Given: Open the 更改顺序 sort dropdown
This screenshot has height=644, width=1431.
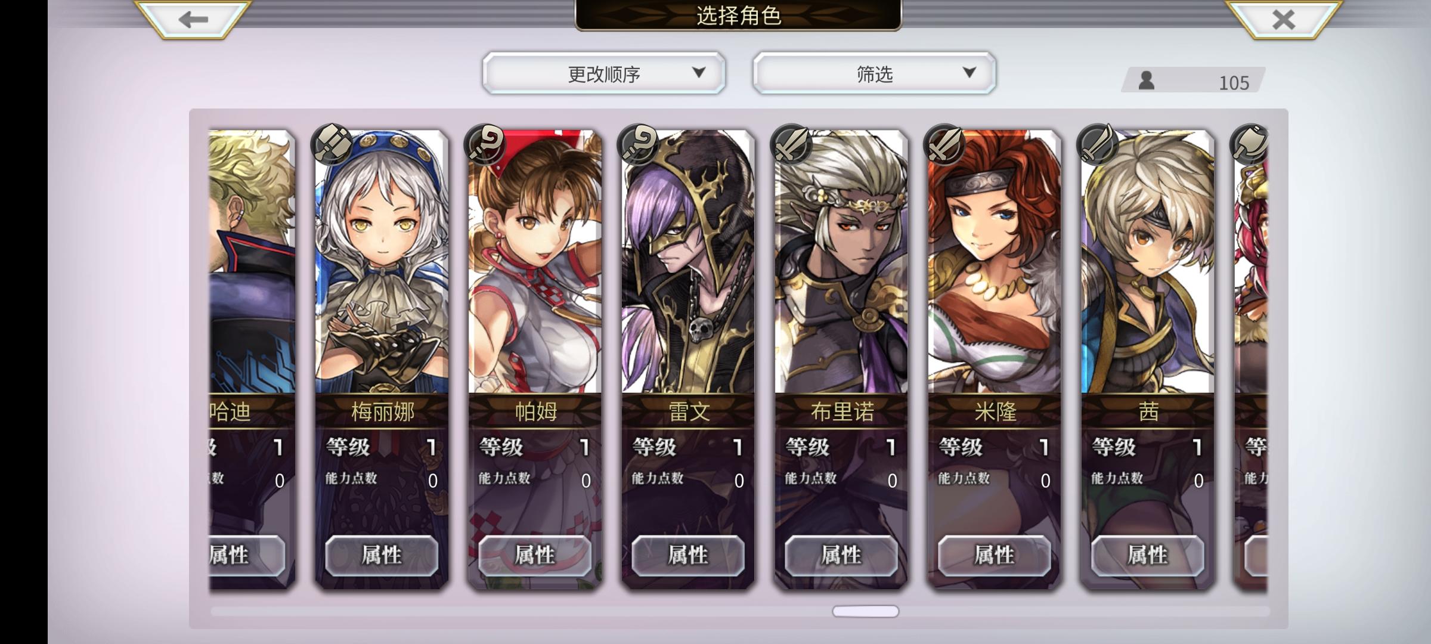Looking at the screenshot, I should click(x=604, y=73).
